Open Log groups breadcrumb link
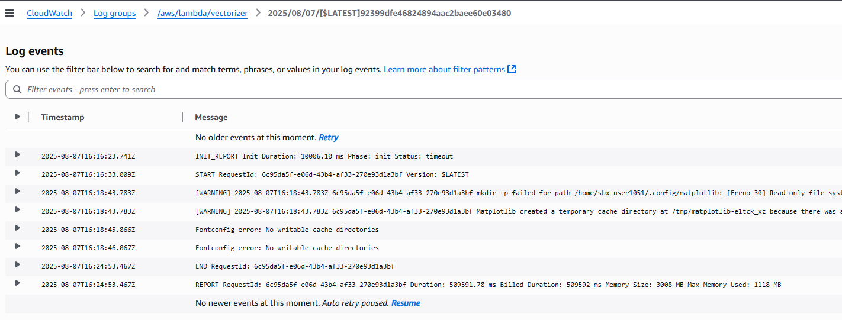The width and height of the screenshot is (842, 320). (114, 13)
